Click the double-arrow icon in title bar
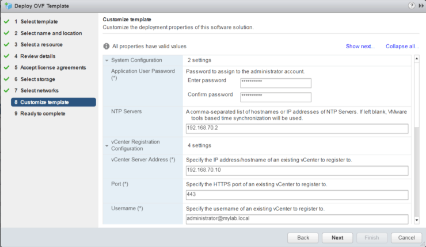The image size is (426, 247). pyautogui.click(x=420, y=5)
